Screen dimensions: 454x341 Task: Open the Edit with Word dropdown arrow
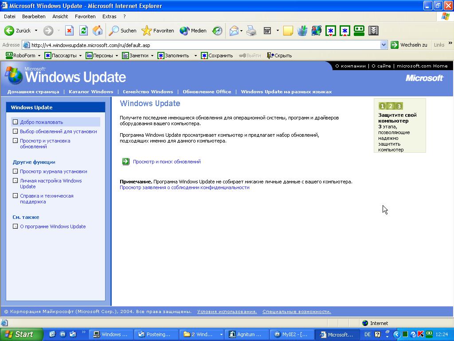[278, 31]
